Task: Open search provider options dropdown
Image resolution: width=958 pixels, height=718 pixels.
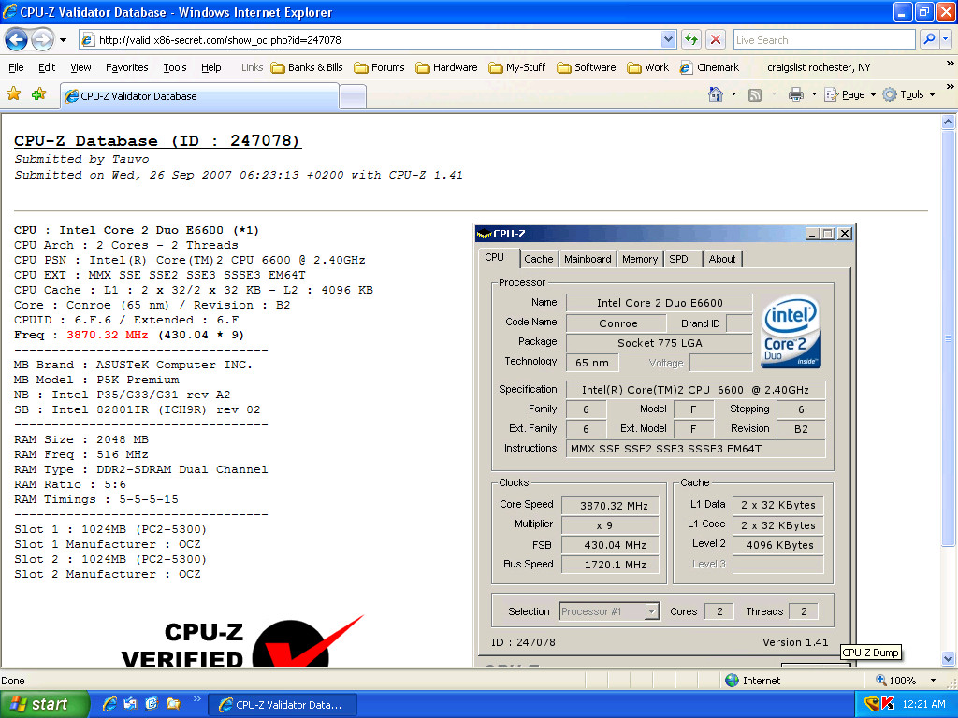Action: 946,39
